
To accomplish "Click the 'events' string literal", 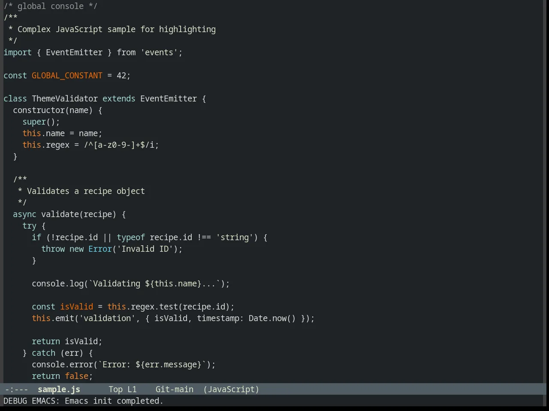I will click(159, 52).
